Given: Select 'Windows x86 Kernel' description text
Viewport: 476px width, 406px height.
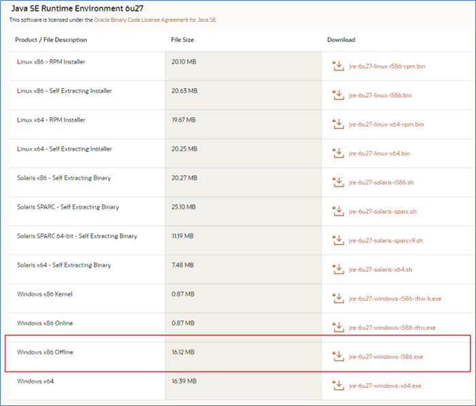Looking at the screenshot, I should (45, 294).
